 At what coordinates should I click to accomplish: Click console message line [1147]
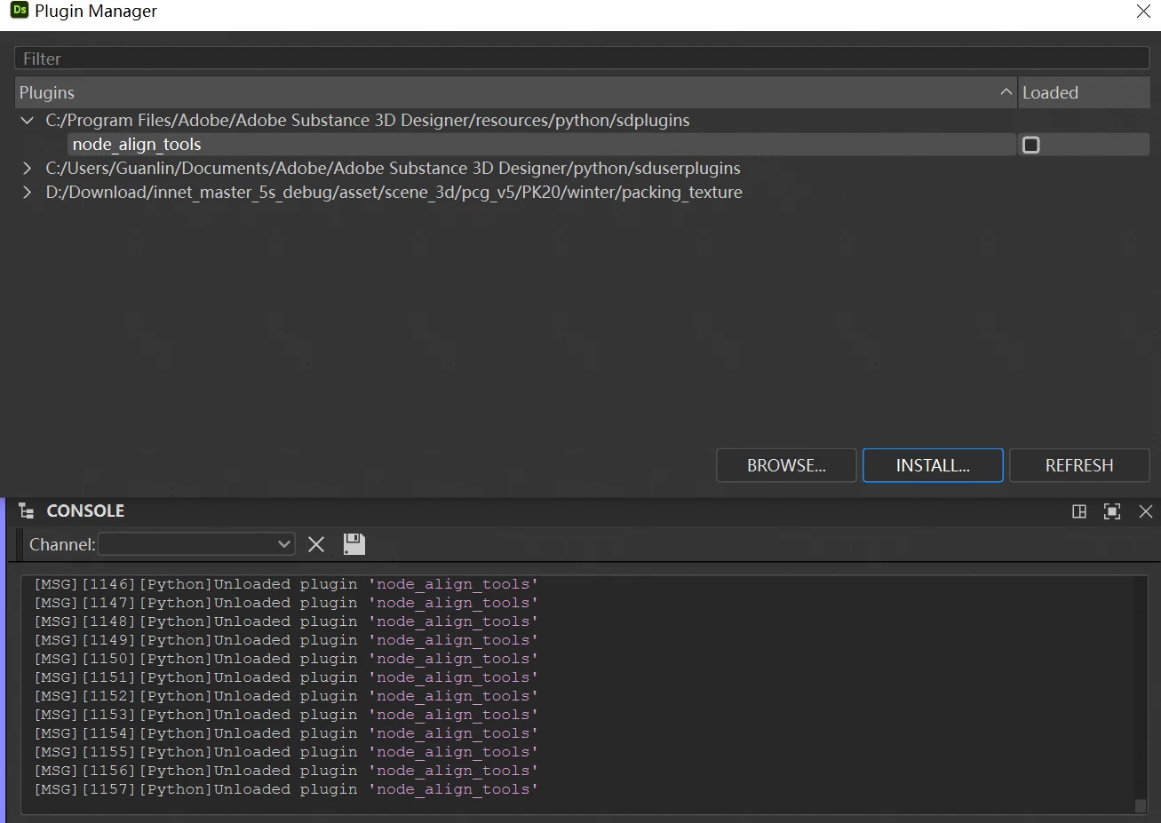286,603
